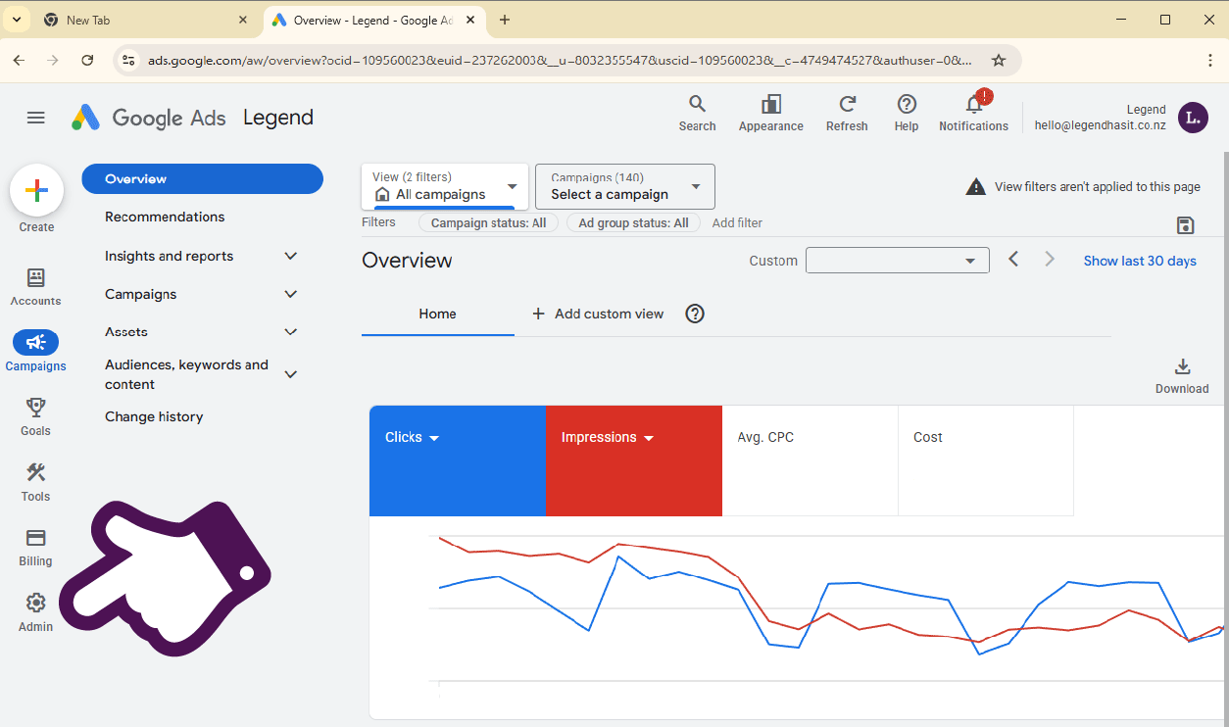Open Notifications bell icon
This screenshot has height=727, width=1229.
974,104
